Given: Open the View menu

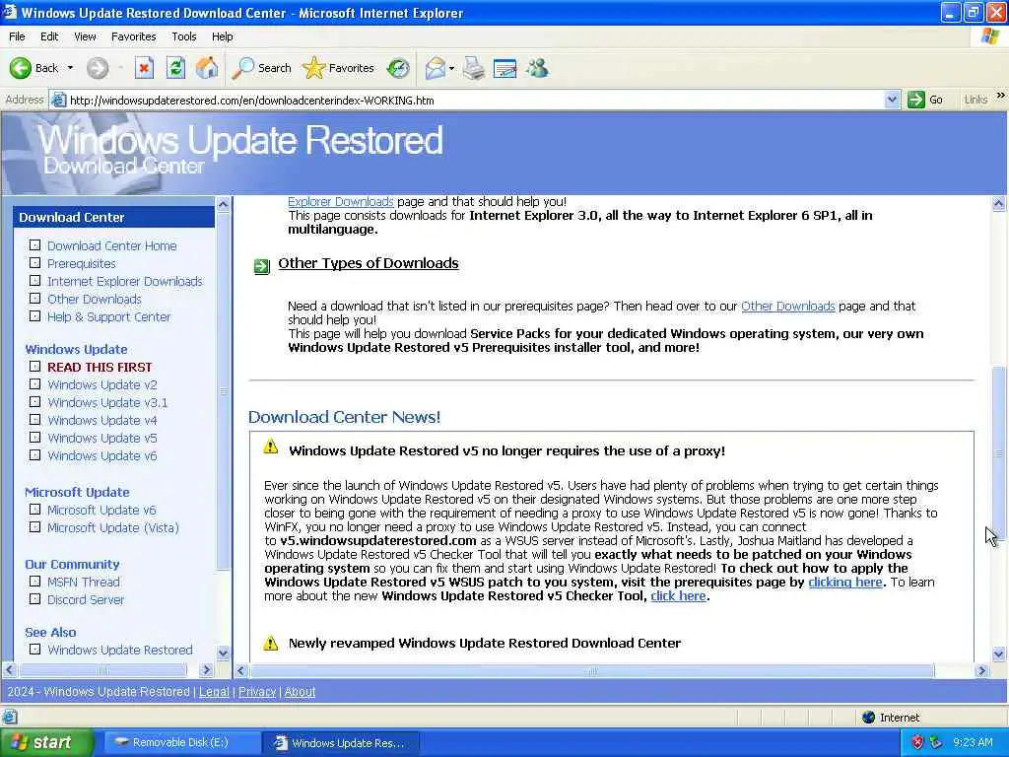Looking at the screenshot, I should click(x=85, y=36).
